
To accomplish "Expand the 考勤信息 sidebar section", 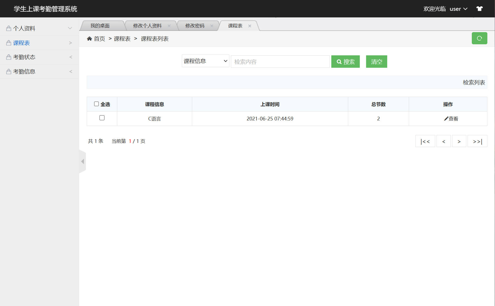I will click(24, 71).
